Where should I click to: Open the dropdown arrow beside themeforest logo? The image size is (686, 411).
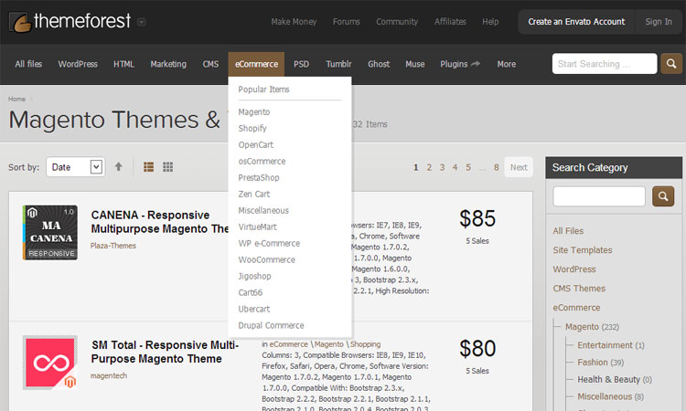pos(141,22)
